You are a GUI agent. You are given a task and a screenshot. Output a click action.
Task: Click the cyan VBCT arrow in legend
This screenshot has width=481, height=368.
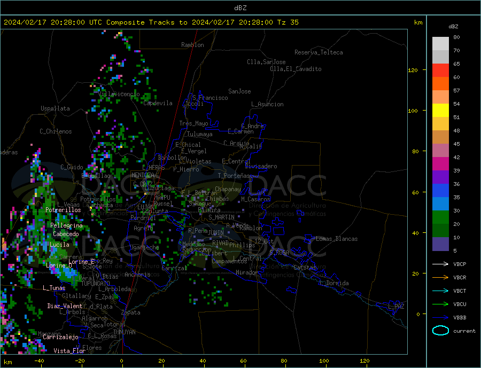coord(440,291)
